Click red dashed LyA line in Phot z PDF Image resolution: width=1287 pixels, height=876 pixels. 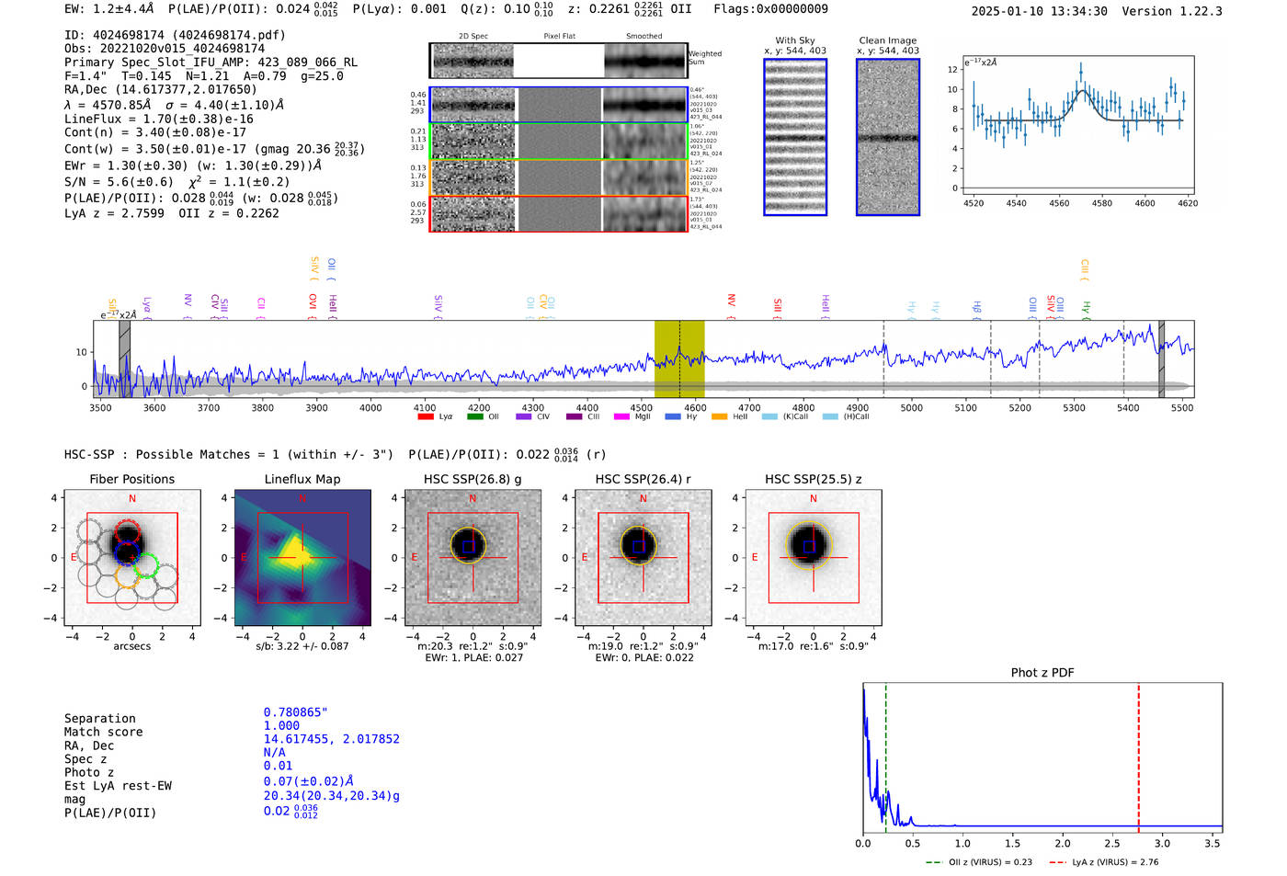pos(1138,757)
